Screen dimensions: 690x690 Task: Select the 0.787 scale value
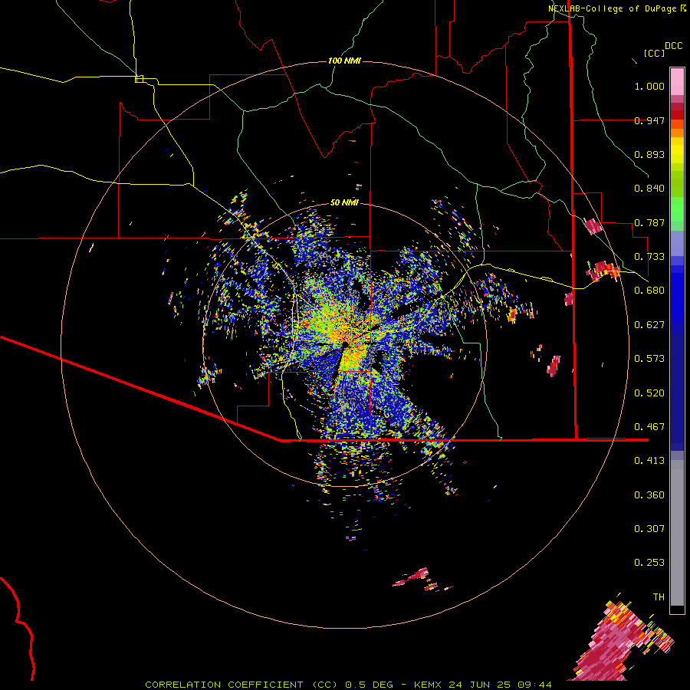click(649, 222)
